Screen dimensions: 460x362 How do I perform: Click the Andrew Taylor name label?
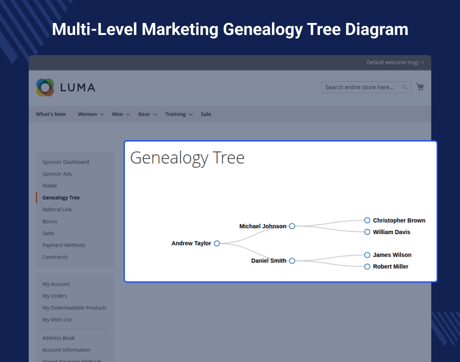(191, 243)
